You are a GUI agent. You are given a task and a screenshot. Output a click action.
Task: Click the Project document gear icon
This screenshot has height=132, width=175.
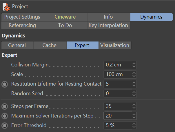[6, 7]
